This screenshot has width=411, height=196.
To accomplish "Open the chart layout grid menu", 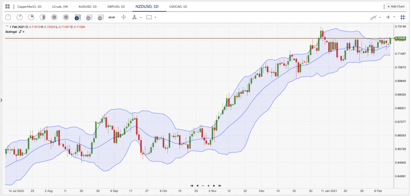I will pyautogui.click(x=7, y=6).
